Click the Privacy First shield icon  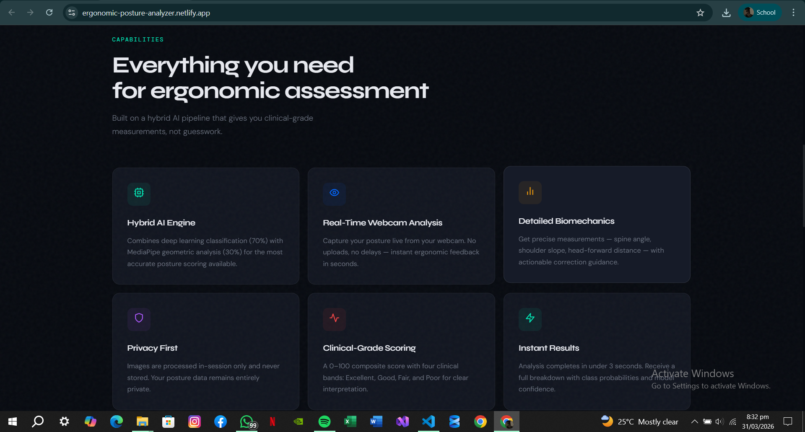[139, 318]
